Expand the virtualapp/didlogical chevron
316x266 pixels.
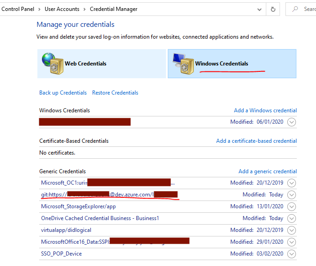291,230
